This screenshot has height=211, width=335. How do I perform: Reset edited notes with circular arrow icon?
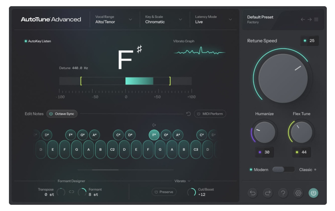point(189,114)
